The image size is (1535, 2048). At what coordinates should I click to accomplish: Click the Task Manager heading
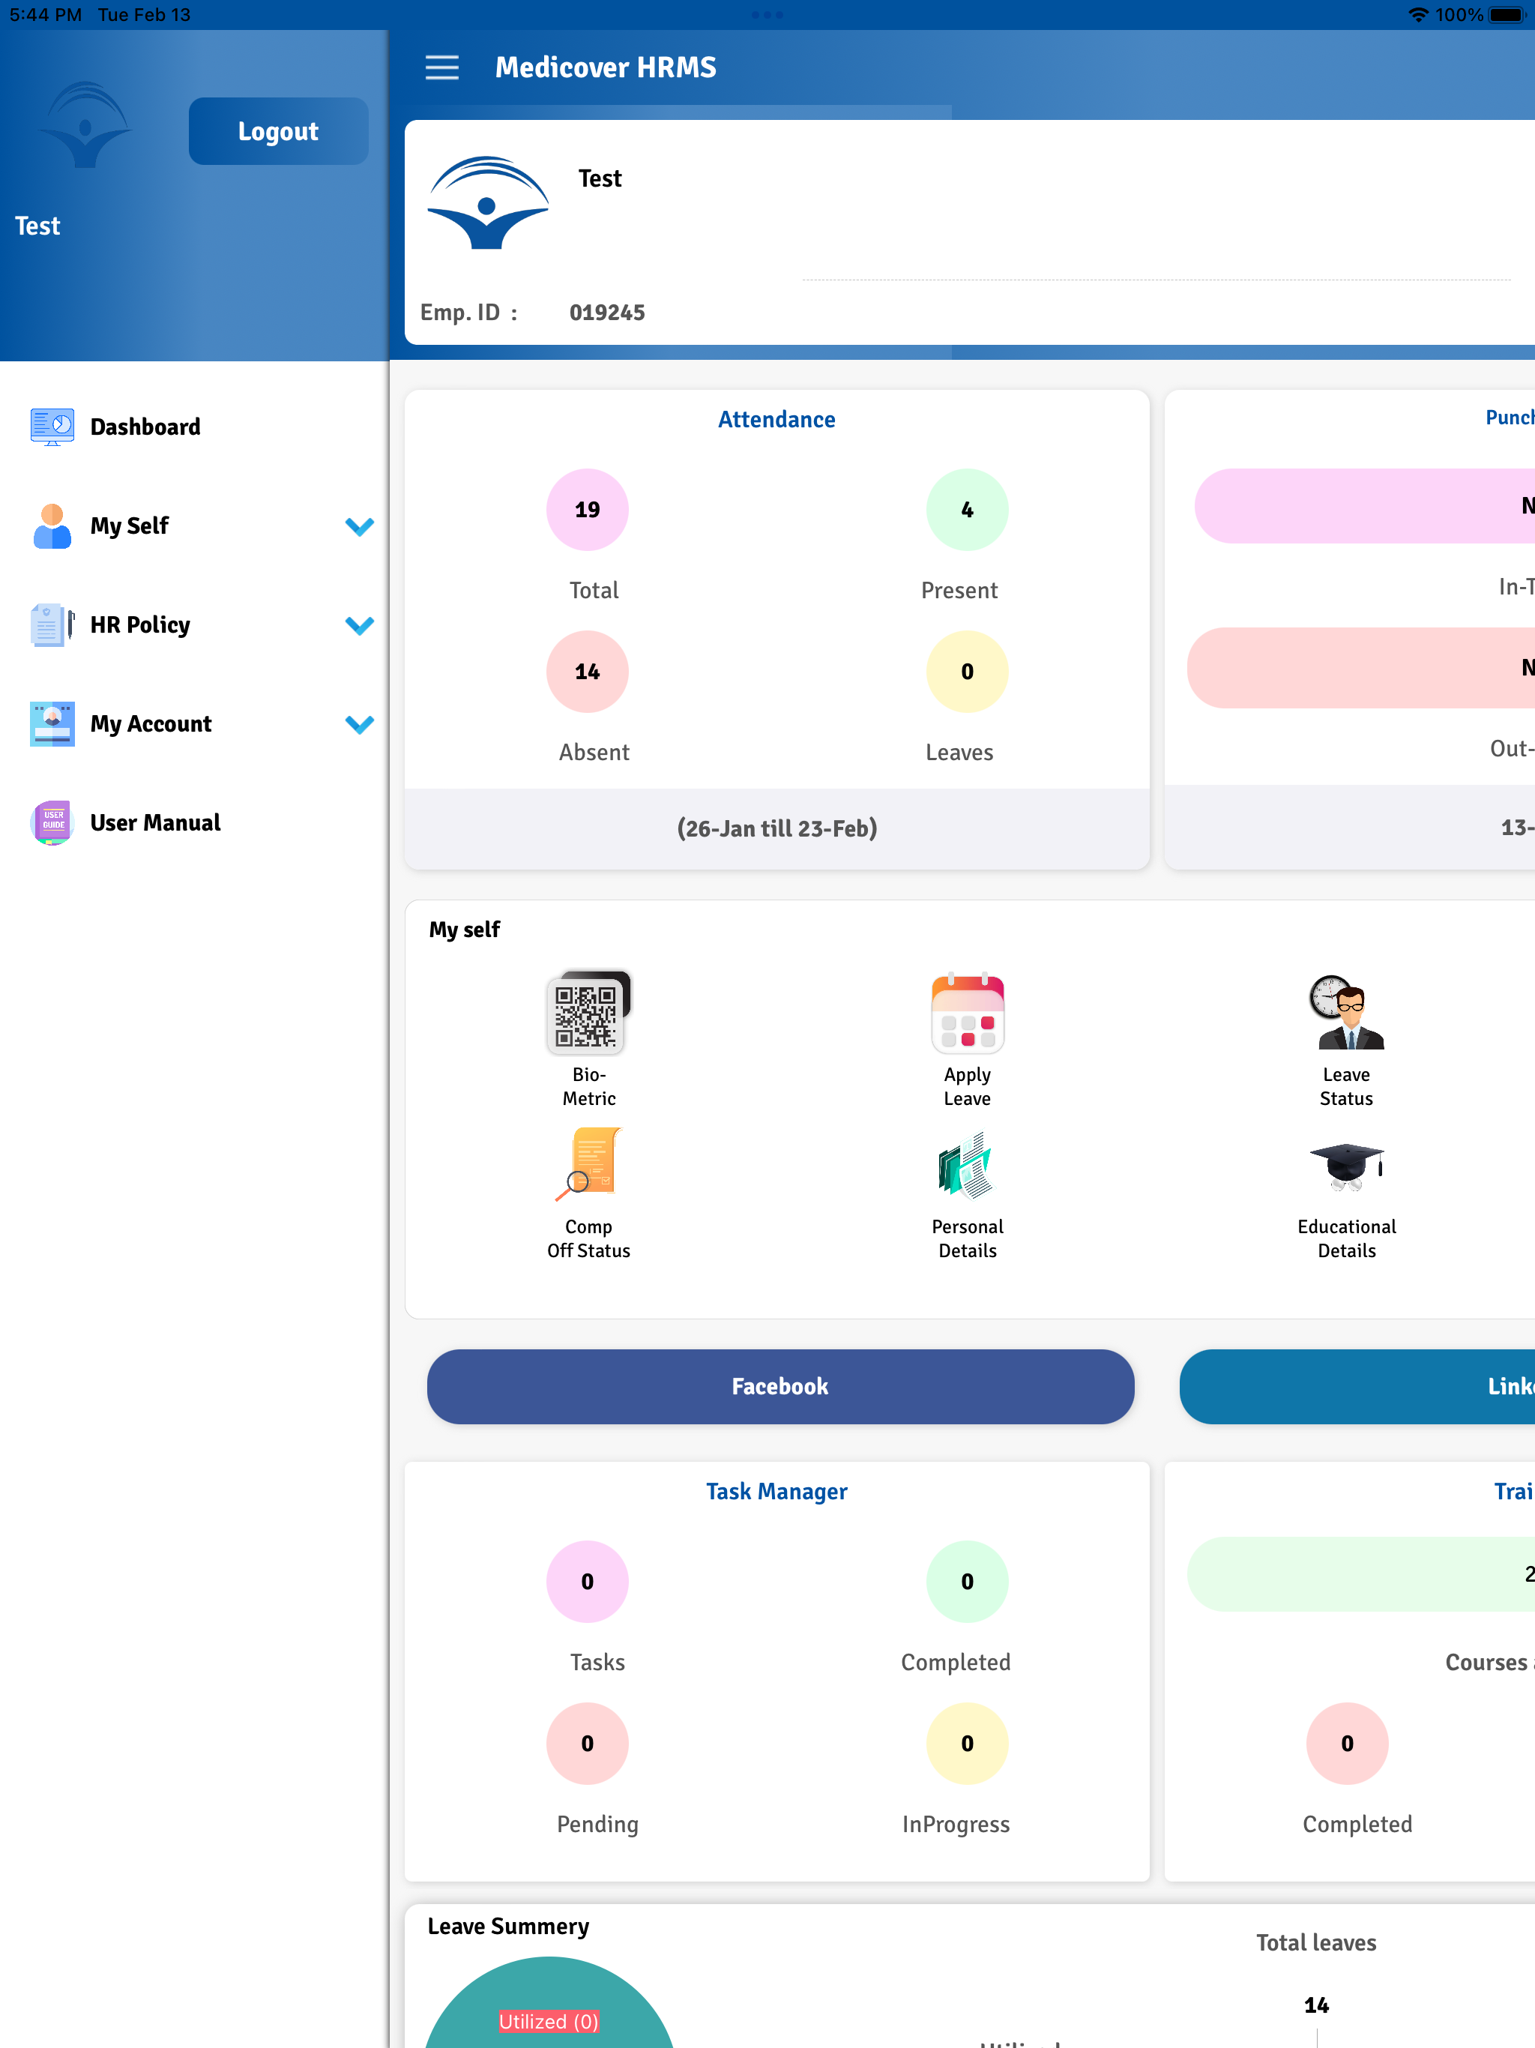[776, 1492]
